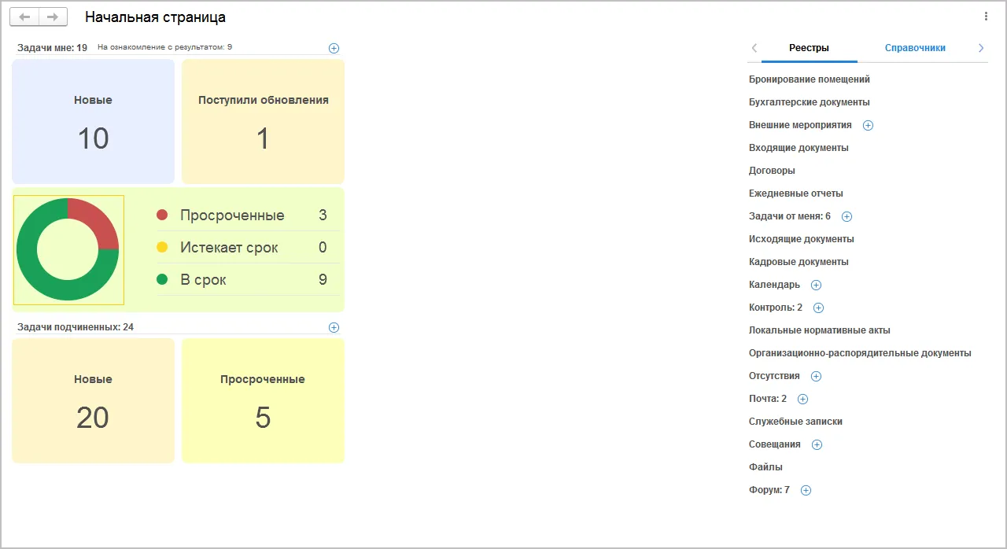1007x549 pixels.
Task: Open Входящие документы registry
Action: [x=799, y=148]
